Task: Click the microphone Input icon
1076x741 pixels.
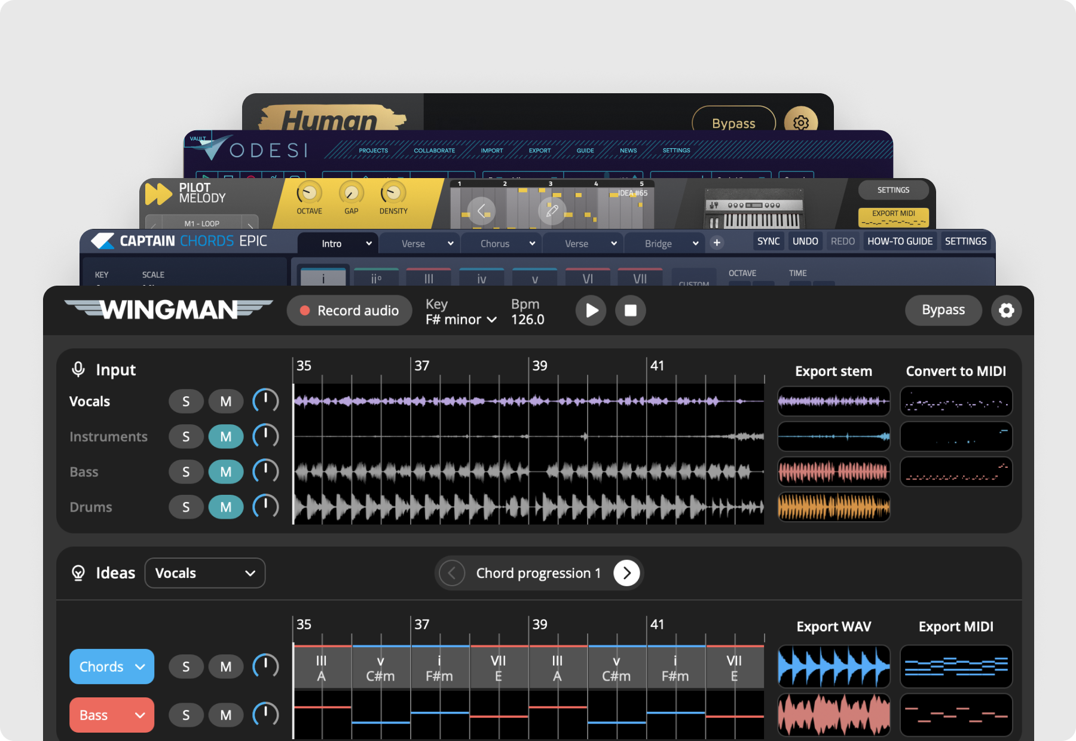Action: pyautogui.click(x=78, y=369)
